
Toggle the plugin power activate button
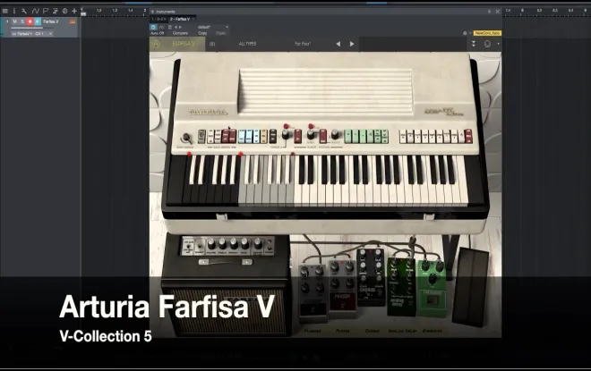click(153, 27)
